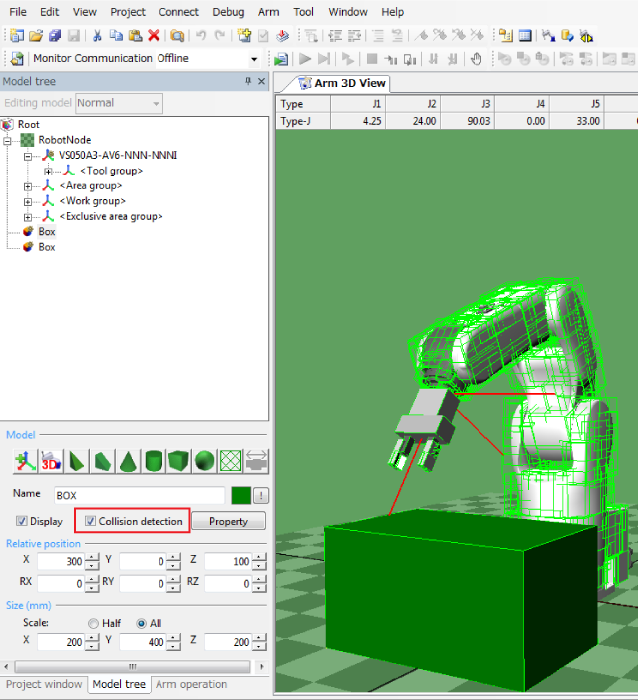The width and height of the screenshot is (638, 700).
Task: Switch to the Arm operation tab
Action: 191,684
